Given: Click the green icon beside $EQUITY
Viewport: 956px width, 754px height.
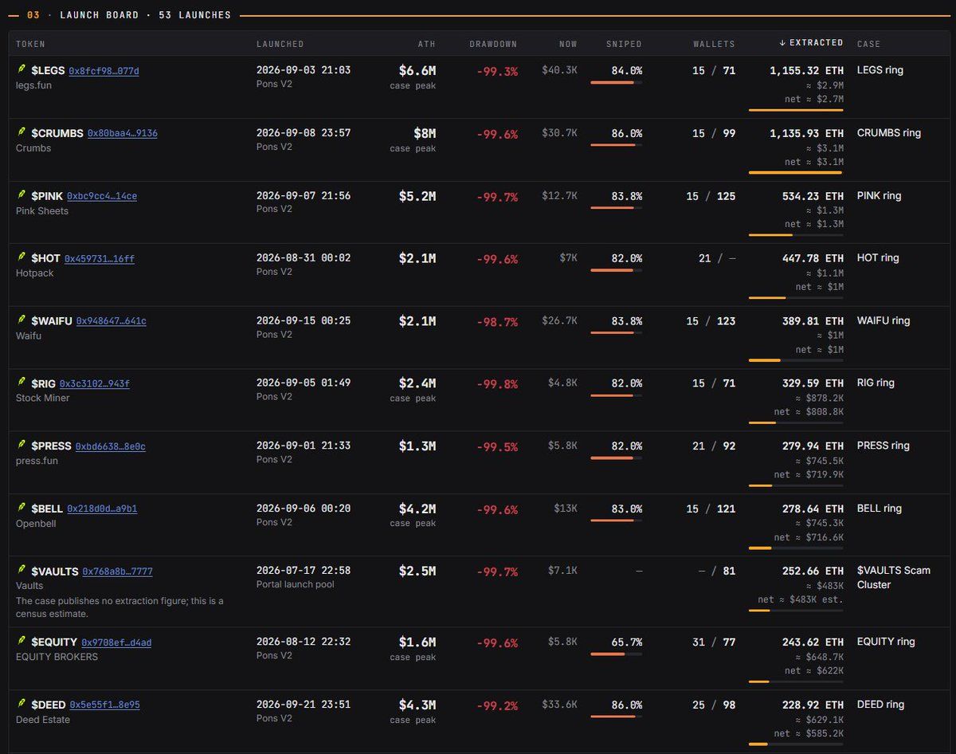Looking at the screenshot, I should point(22,642).
